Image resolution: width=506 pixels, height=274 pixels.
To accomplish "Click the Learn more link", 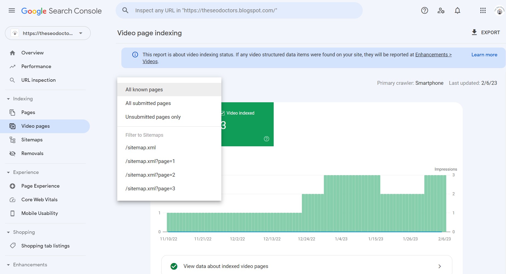I will click(x=484, y=55).
